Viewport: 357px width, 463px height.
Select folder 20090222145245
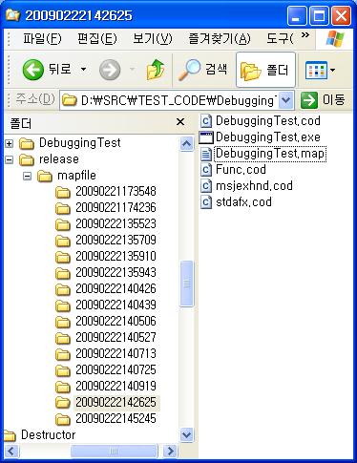[115, 418]
